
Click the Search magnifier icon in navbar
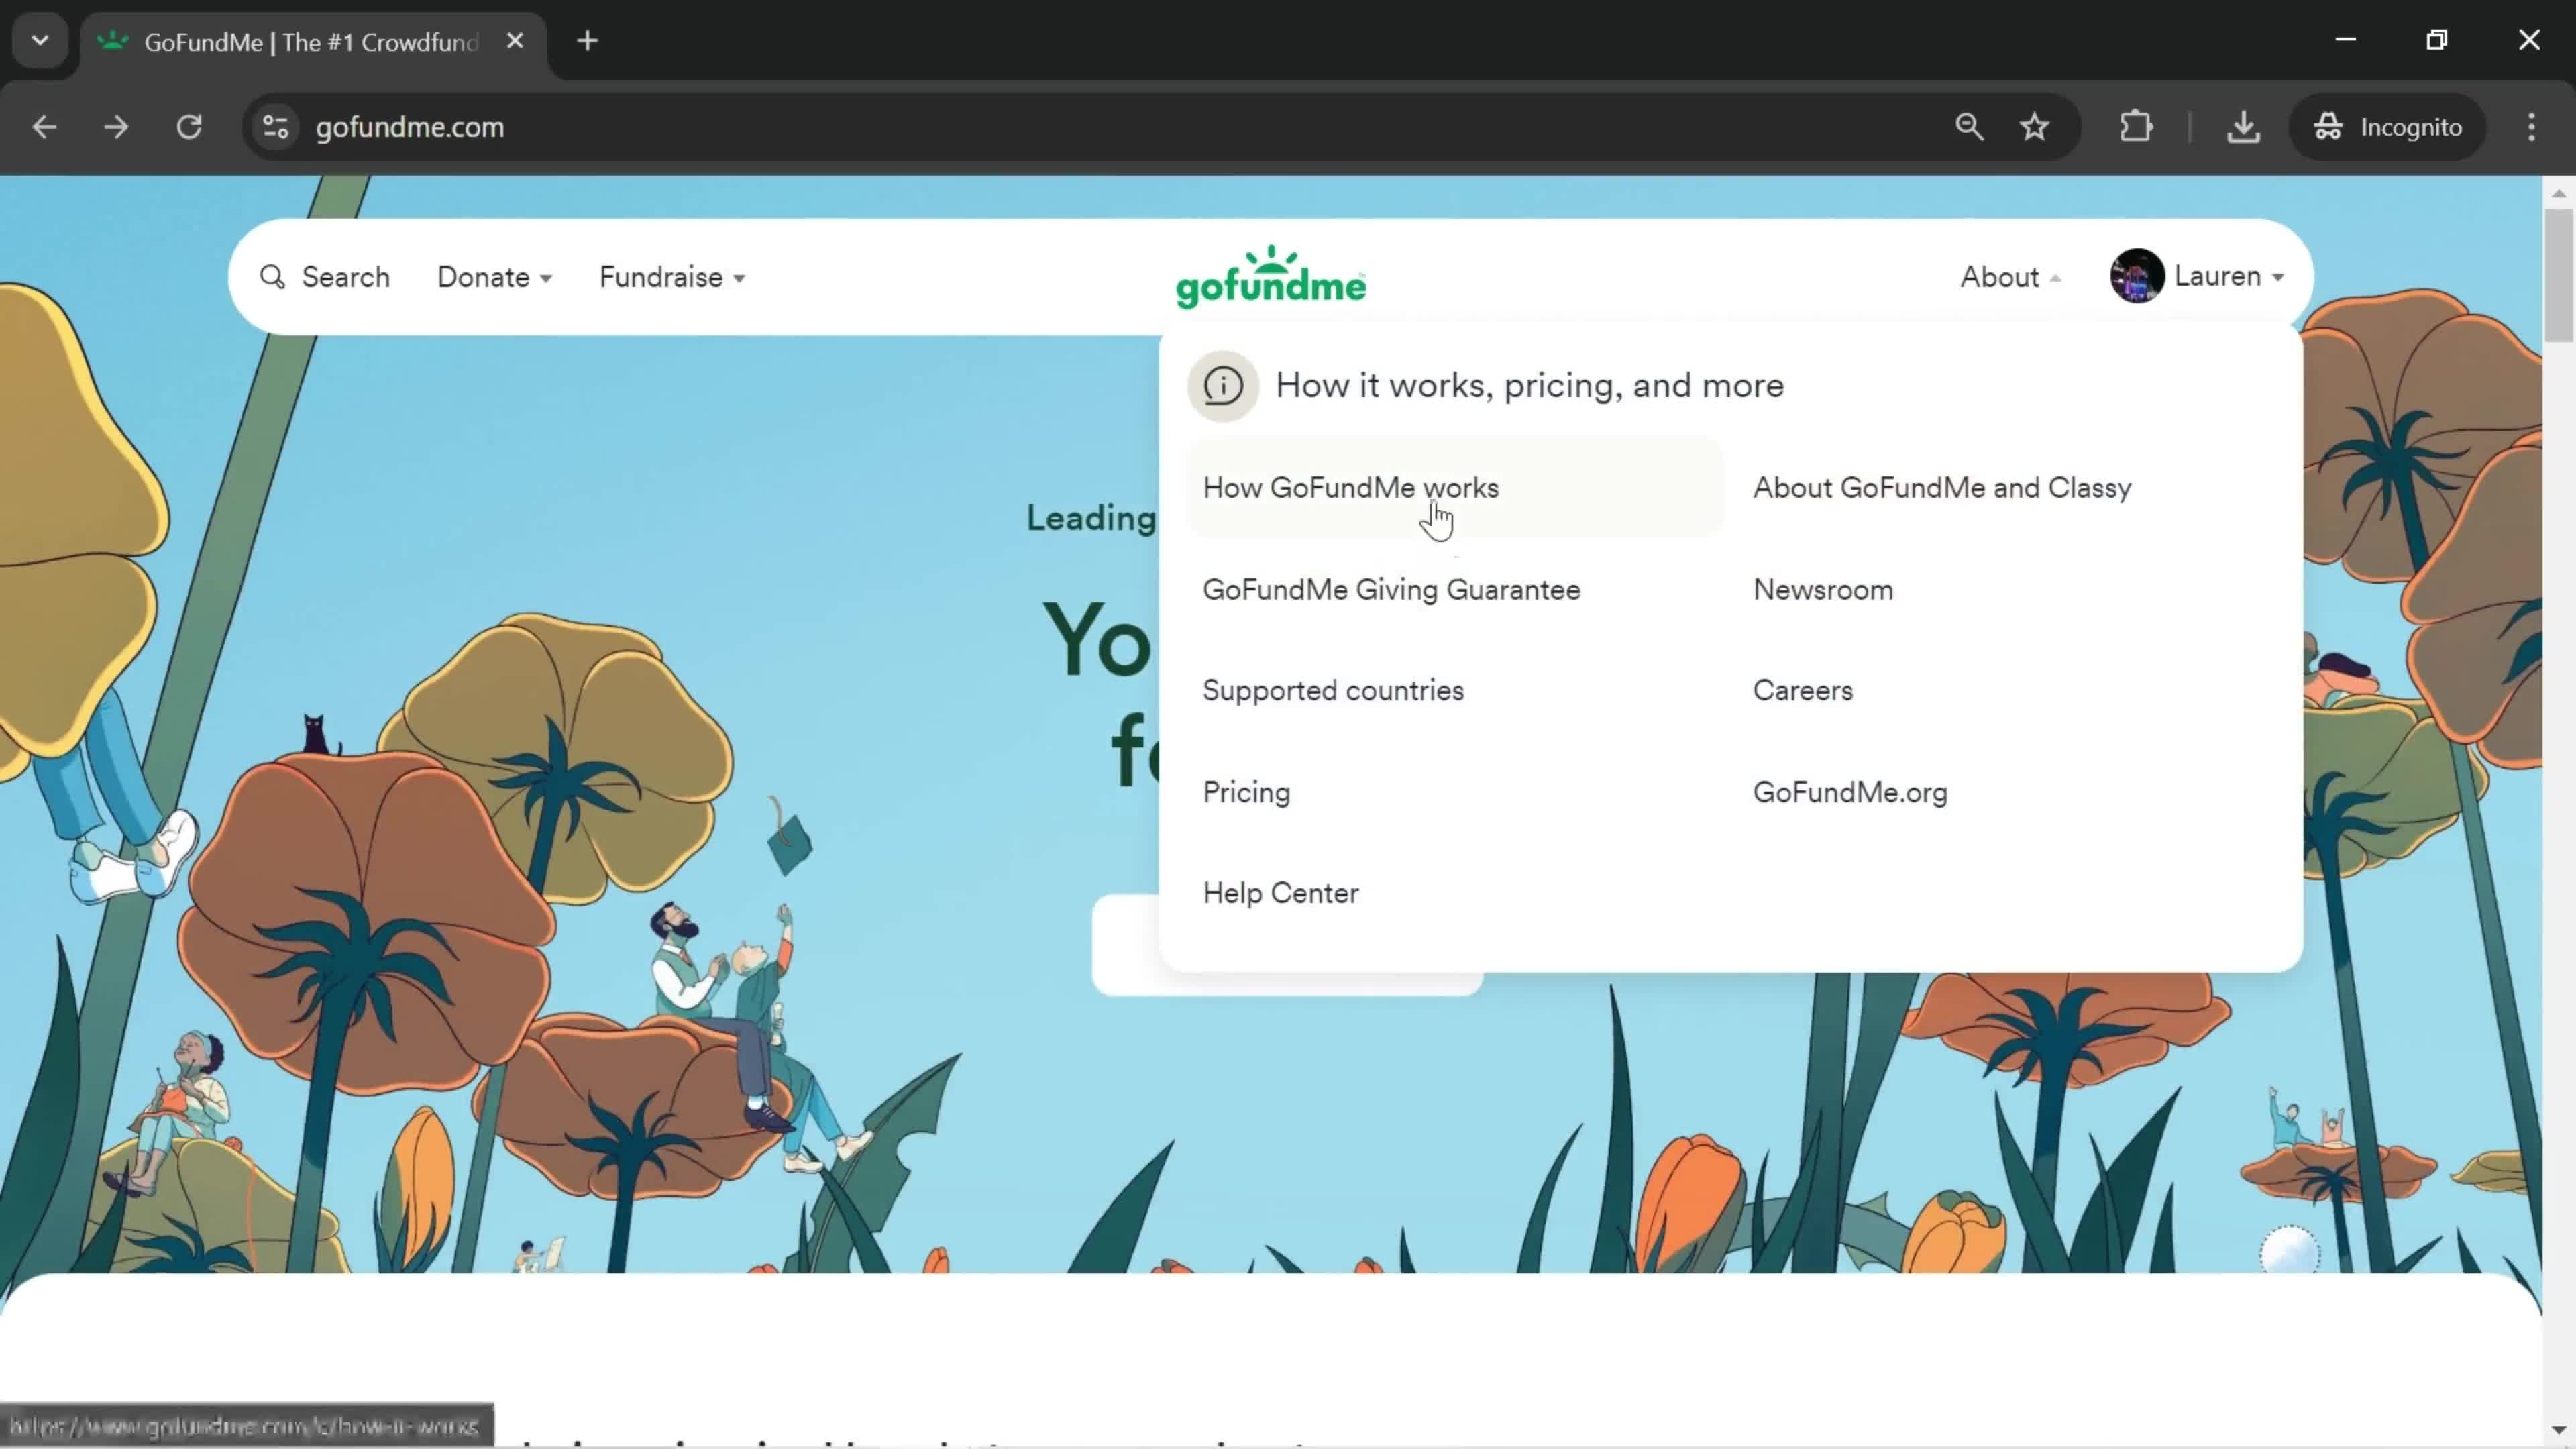click(x=272, y=277)
